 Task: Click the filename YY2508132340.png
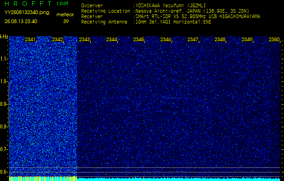point(27,13)
